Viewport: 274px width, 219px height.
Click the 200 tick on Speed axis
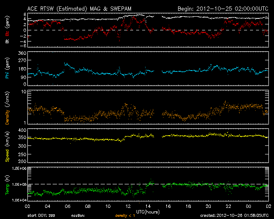tap(22, 161)
